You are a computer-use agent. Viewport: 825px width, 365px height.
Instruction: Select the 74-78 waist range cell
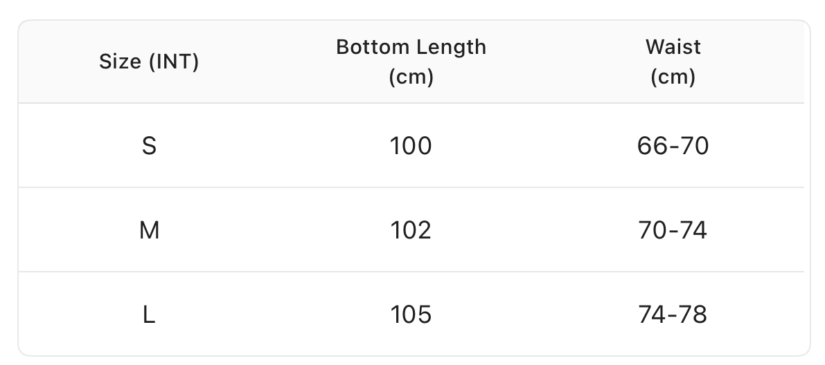coord(673,315)
